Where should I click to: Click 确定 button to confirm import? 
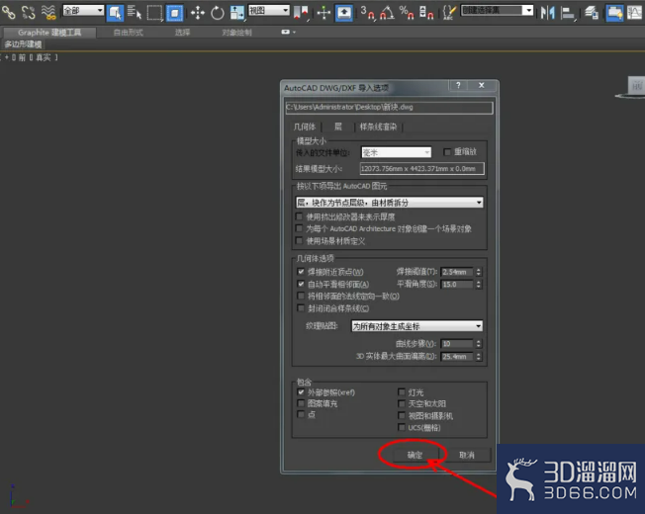point(415,456)
